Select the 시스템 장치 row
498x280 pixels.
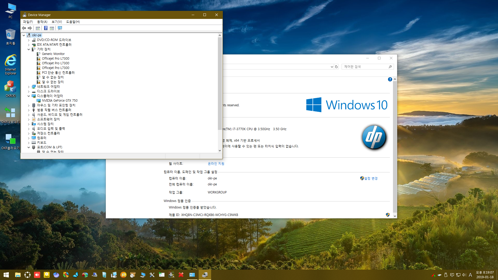click(45, 124)
